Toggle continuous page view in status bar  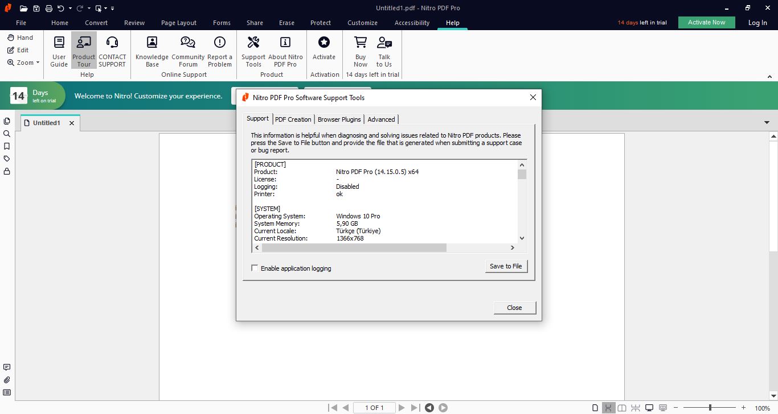(x=608, y=408)
